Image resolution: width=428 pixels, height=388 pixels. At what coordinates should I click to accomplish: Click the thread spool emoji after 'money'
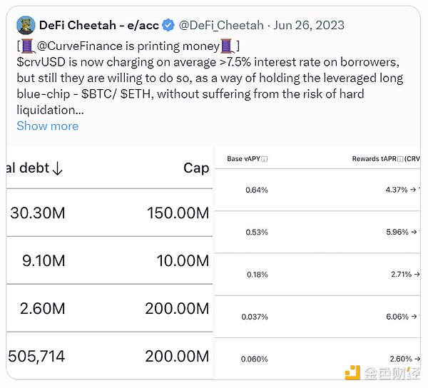coord(227,46)
